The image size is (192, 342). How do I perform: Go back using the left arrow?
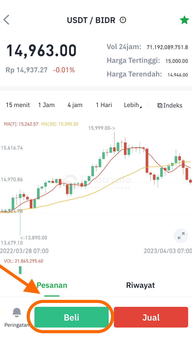point(6,20)
